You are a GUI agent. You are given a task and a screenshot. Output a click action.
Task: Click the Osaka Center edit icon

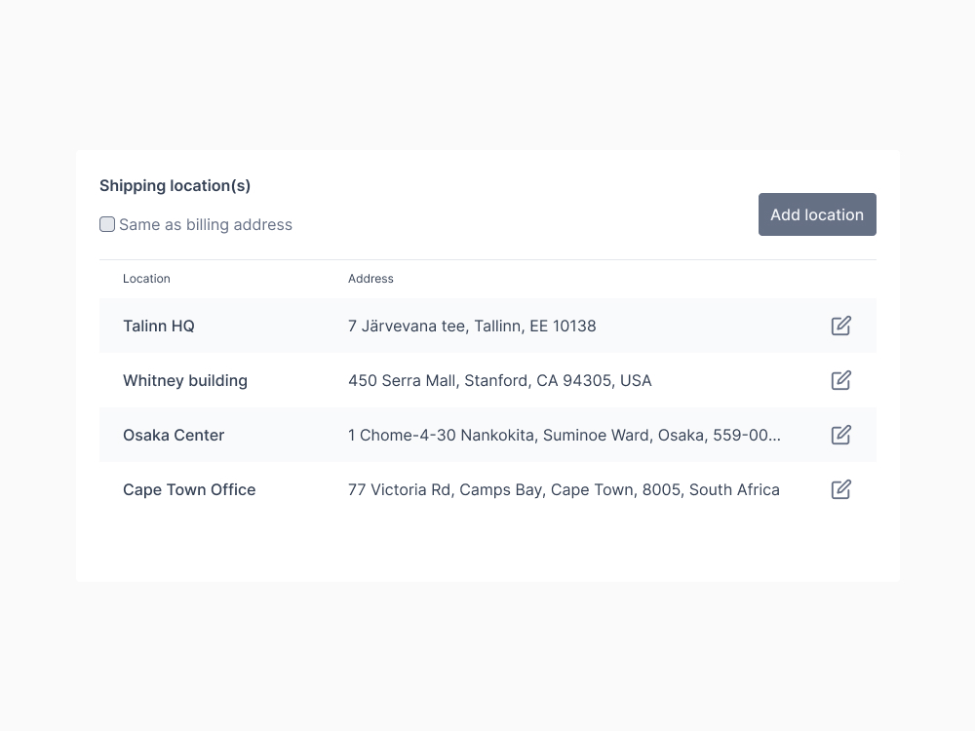pyautogui.click(x=841, y=435)
